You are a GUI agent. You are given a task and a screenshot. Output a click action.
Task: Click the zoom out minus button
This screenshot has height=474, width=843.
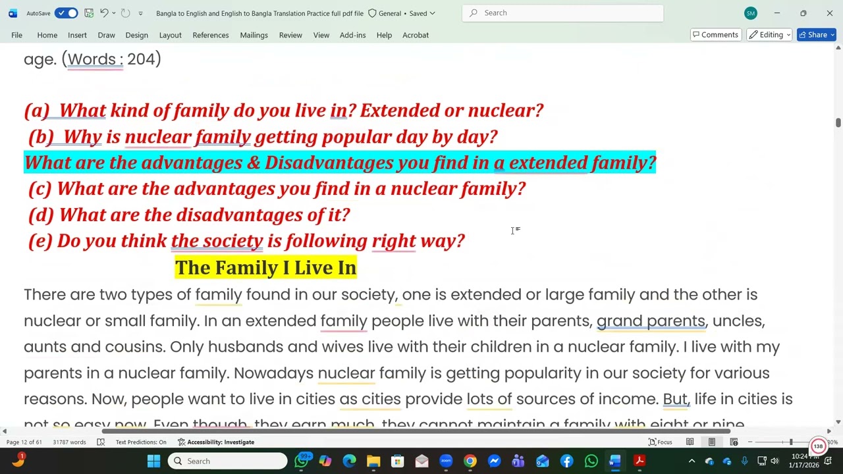(750, 442)
